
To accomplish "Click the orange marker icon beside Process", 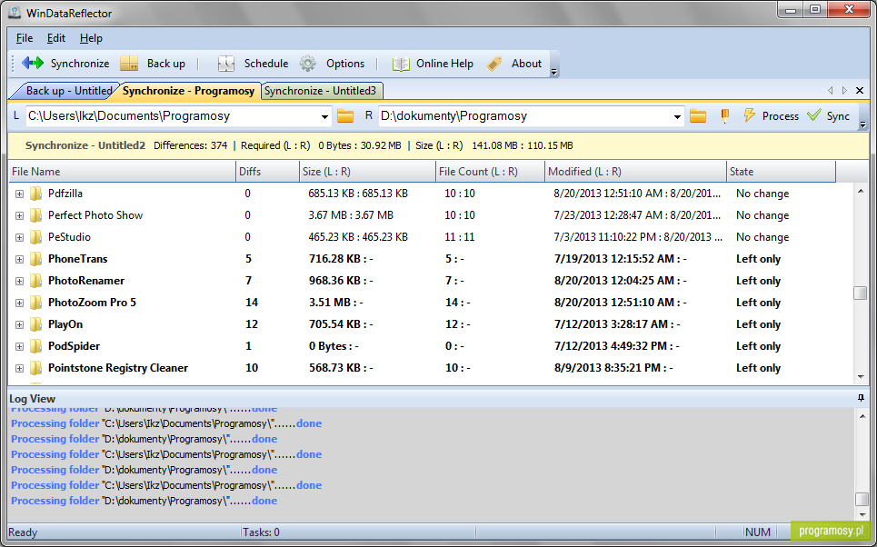I will [x=725, y=115].
